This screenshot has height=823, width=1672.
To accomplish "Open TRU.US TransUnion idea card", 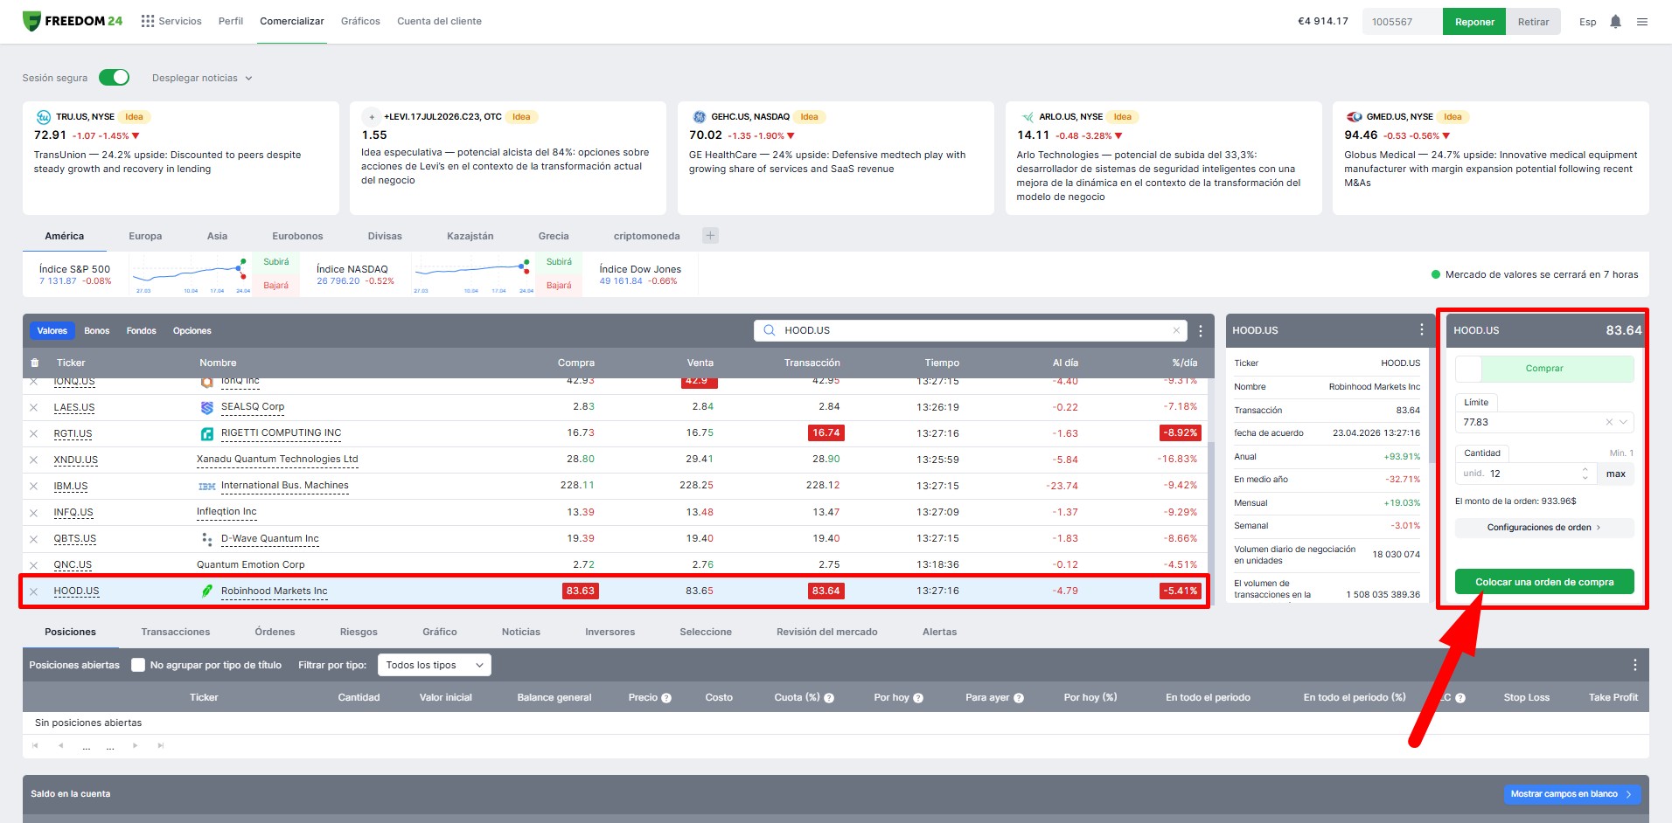I will [x=181, y=157].
